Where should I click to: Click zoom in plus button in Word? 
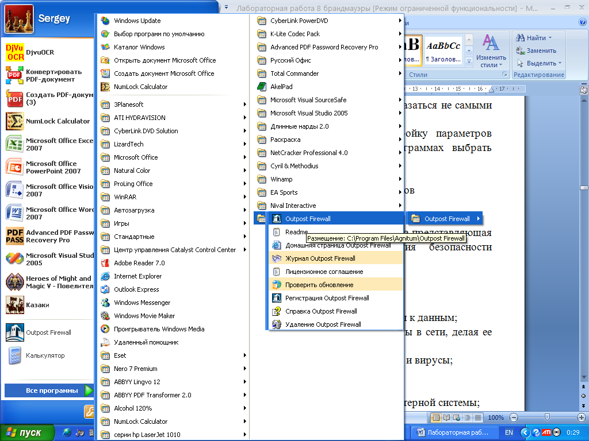click(581, 417)
